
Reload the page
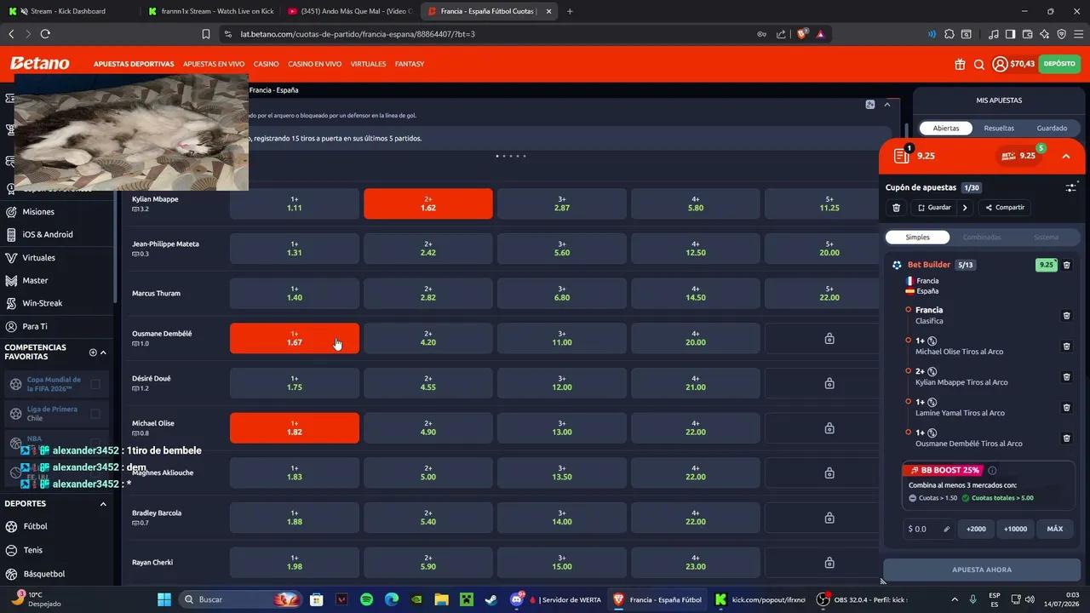coord(45,34)
